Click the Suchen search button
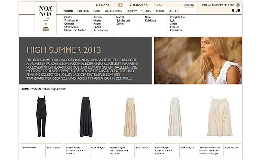Viewport: 265px width, 160px height. click(x=189, y=5)
